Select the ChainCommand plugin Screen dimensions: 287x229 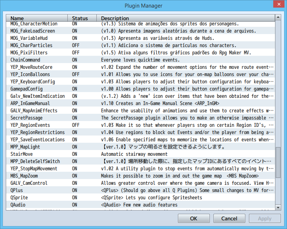(x=140, y=60)
